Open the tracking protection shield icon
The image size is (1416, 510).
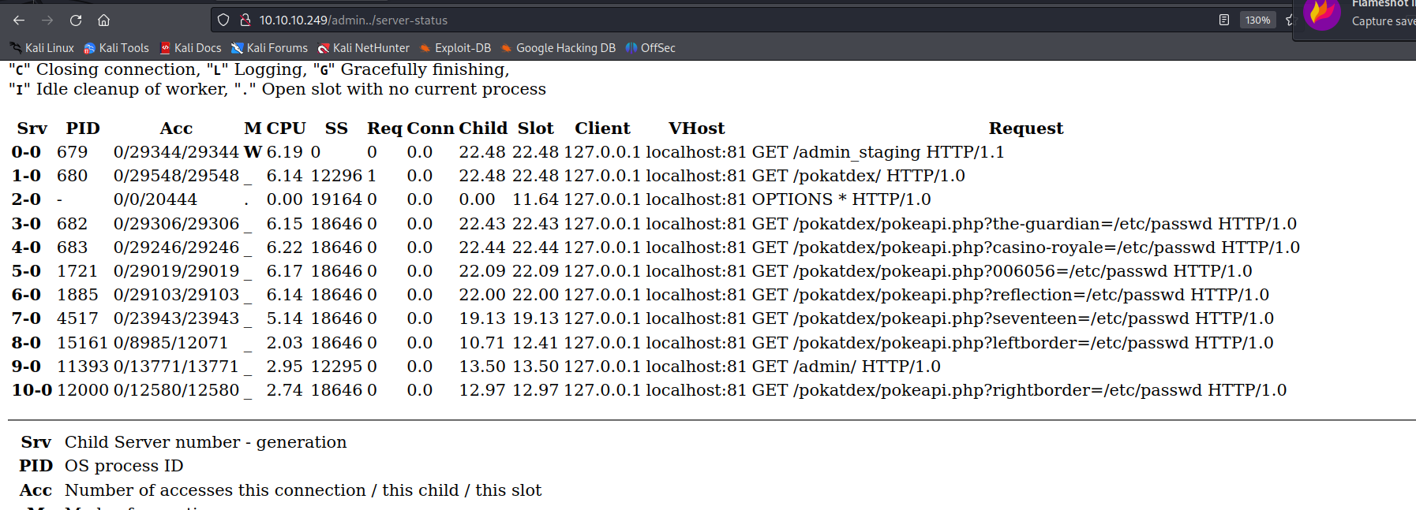tap(223, 20)
